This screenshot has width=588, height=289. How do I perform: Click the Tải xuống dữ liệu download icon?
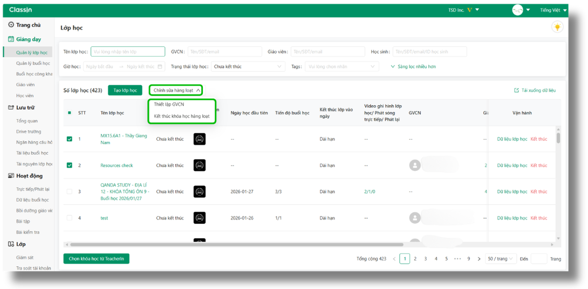click(516, 91)
